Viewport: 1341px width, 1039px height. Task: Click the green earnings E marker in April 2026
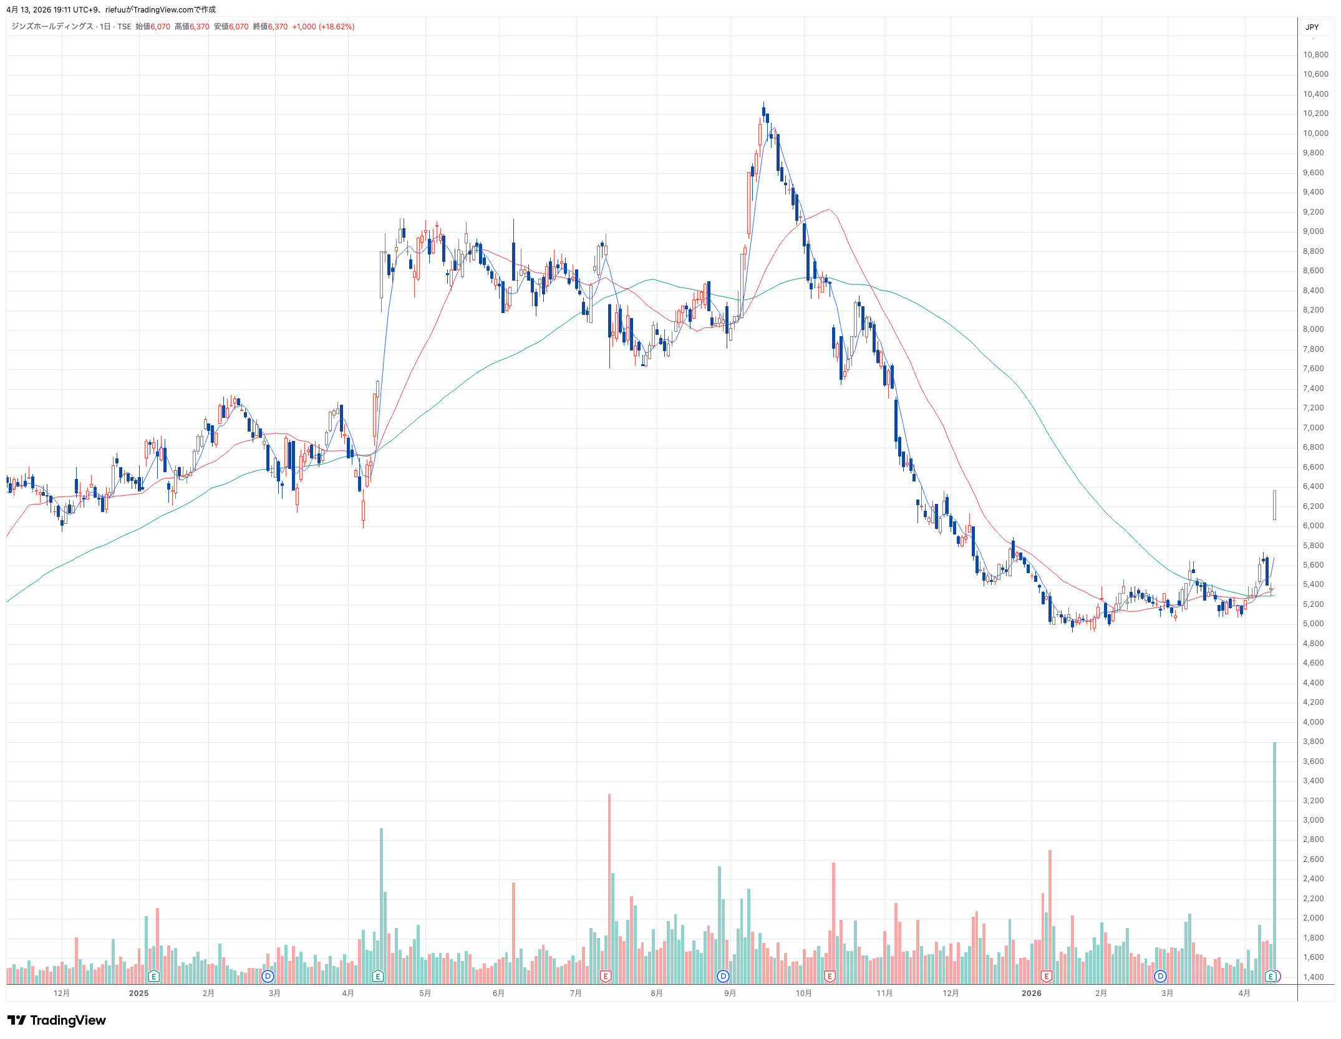coord(1270,976)
